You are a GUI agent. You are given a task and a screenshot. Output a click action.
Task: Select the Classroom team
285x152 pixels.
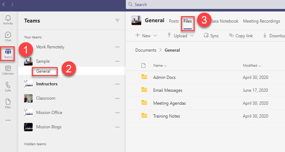pos(46,98)
